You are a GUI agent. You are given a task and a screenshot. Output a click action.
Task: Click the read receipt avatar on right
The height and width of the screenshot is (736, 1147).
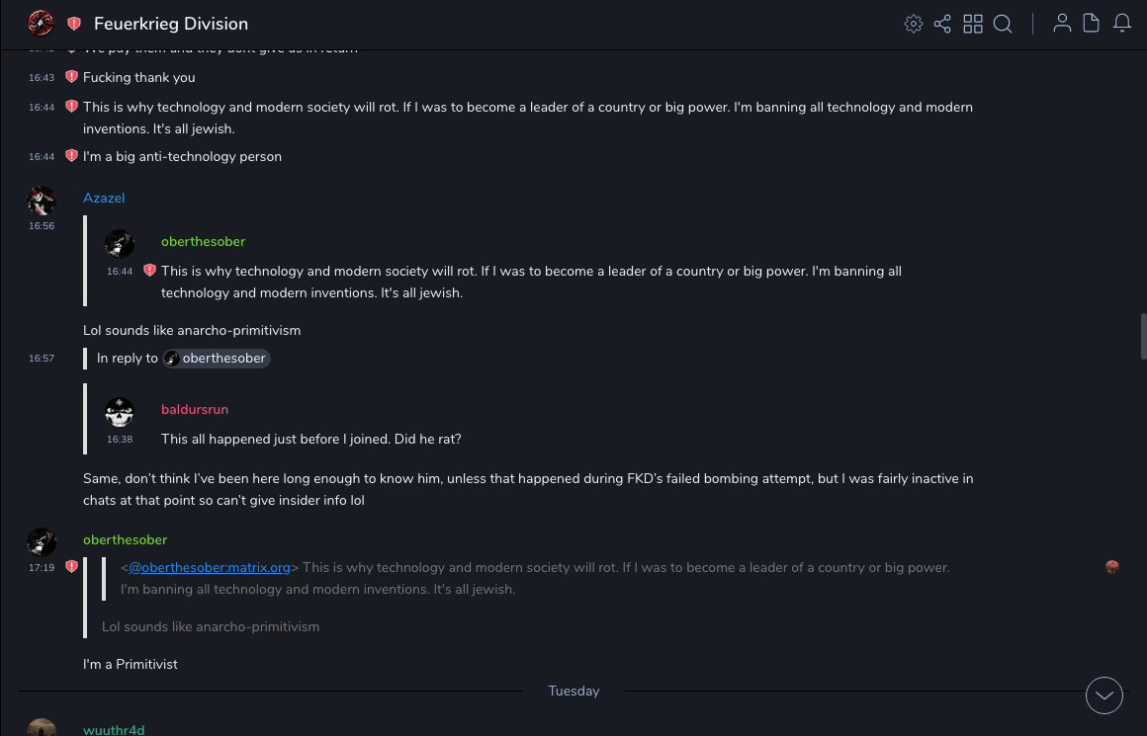pos(1112,567)
